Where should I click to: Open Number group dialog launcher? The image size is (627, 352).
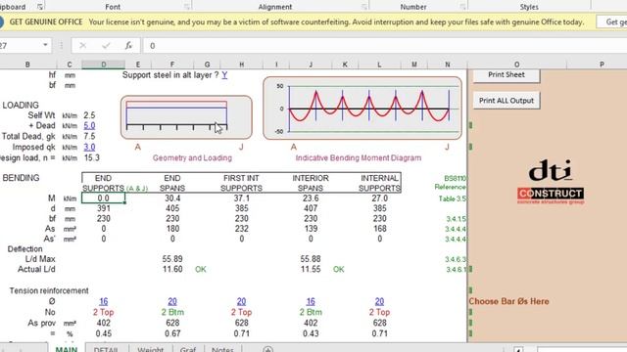click(462, 7)
